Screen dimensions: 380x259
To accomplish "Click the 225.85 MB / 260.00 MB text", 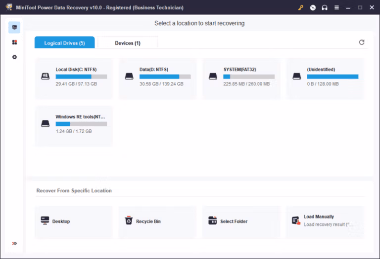I will tap(246, 84).
